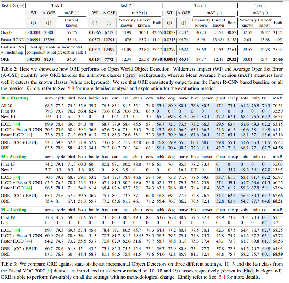Click the value 49.45 in ILOD + Faster R-CNN row

[x=138, y=236]
